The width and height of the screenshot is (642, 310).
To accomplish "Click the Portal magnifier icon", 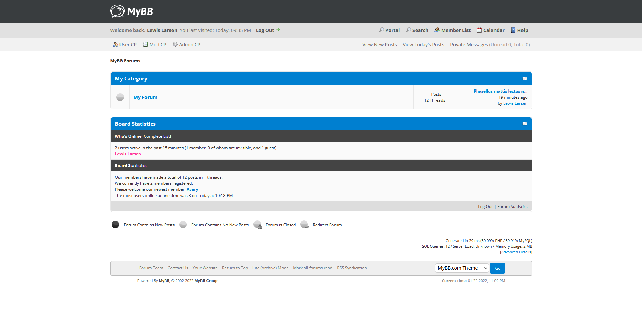I will pos(381,30).
